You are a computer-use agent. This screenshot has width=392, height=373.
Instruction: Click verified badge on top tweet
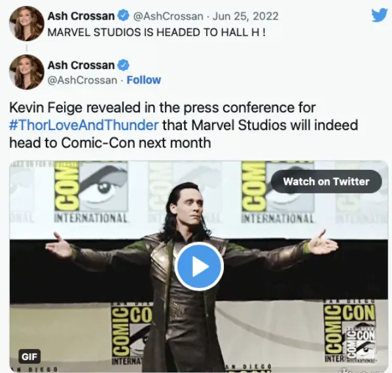[123, 16]
